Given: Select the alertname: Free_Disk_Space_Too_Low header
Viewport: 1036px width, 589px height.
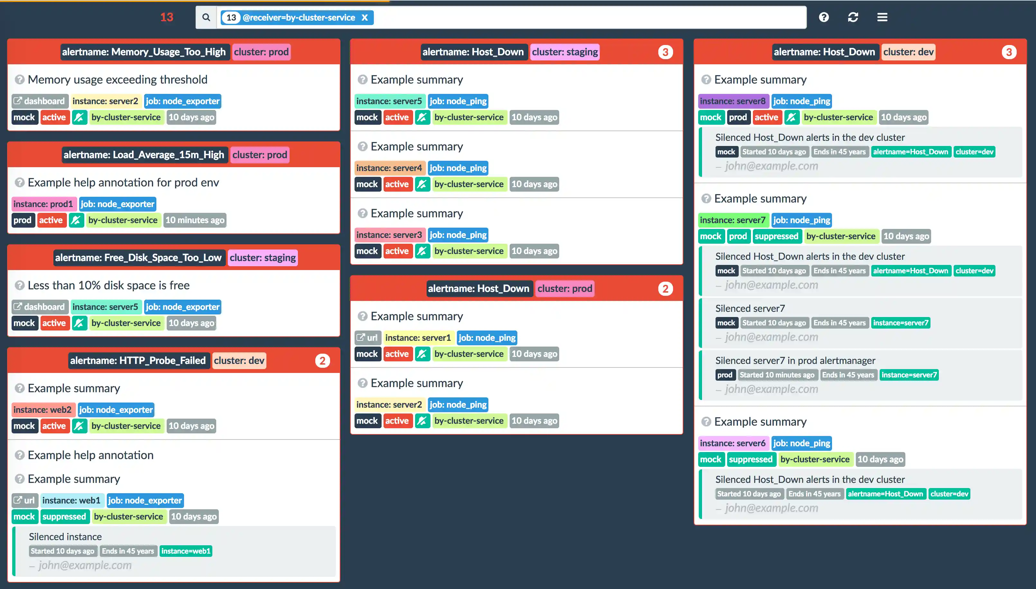Looking at the screenshot, I should [139, 257].
